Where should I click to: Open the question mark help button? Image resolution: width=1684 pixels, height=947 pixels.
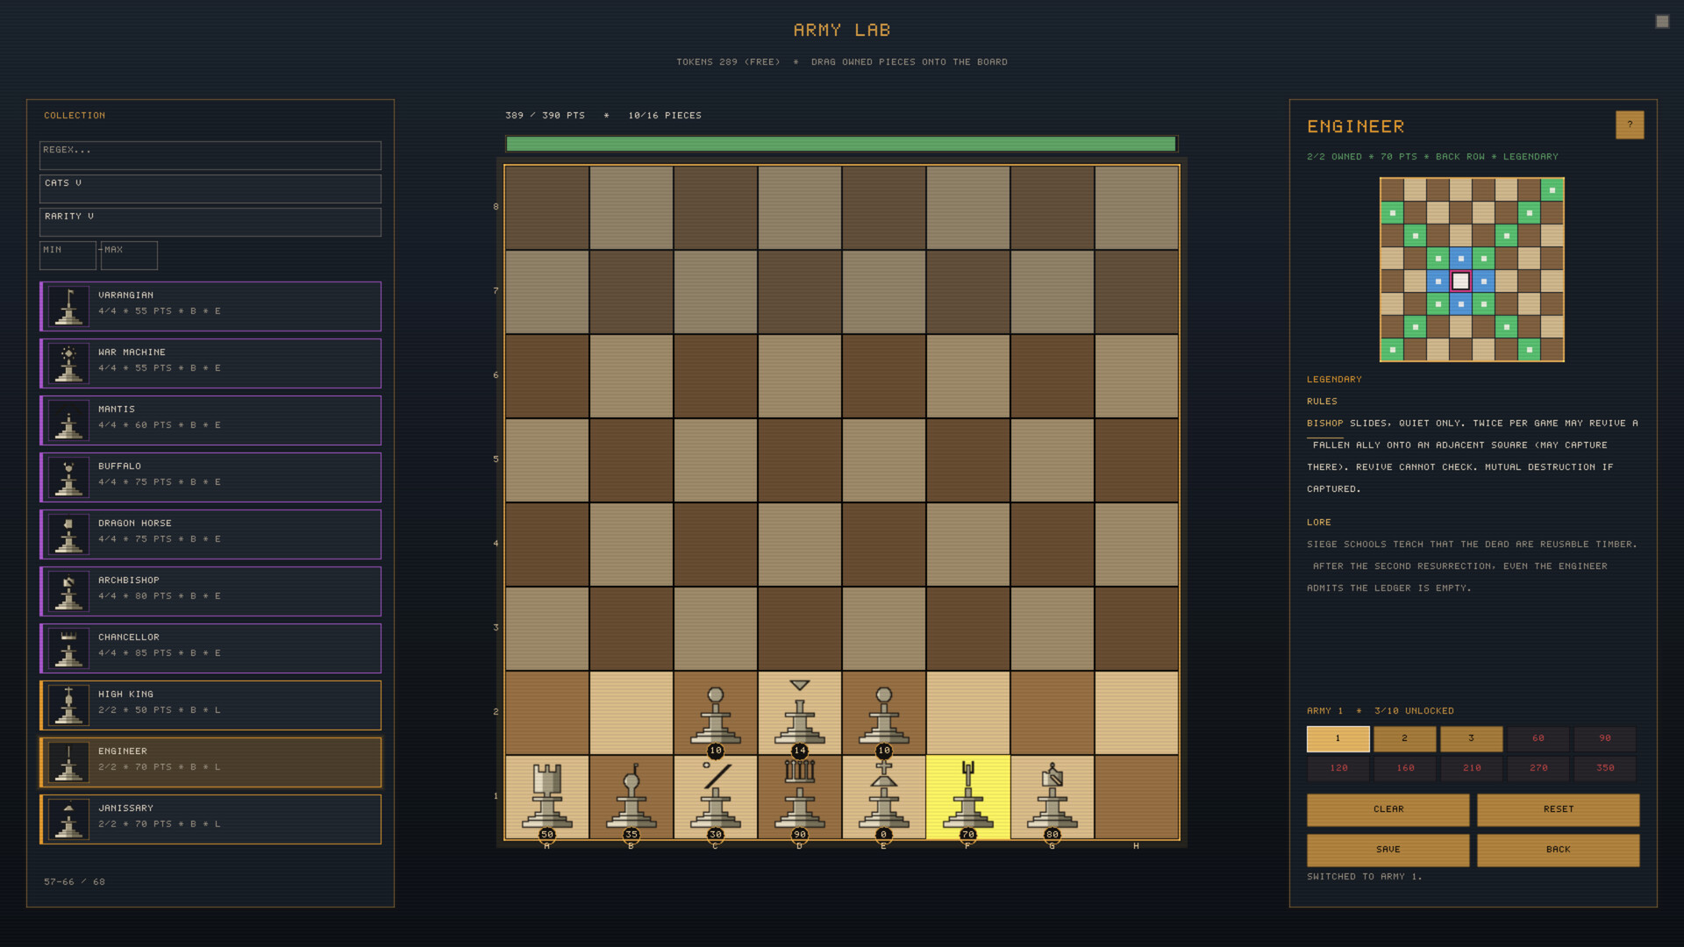1630,125
